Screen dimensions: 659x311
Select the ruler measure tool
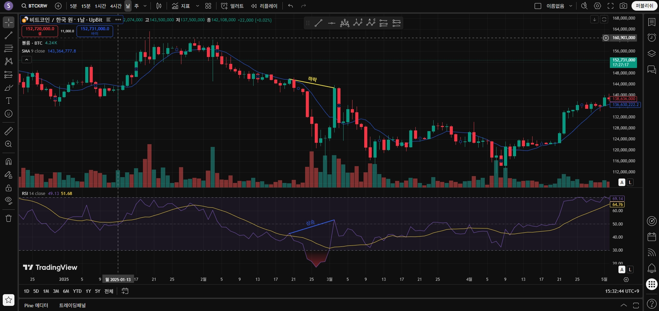tap(9, 131)
